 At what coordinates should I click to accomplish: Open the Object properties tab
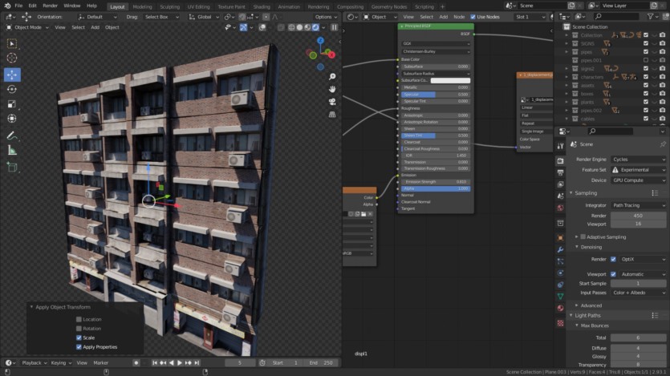[x=560, y=238]
